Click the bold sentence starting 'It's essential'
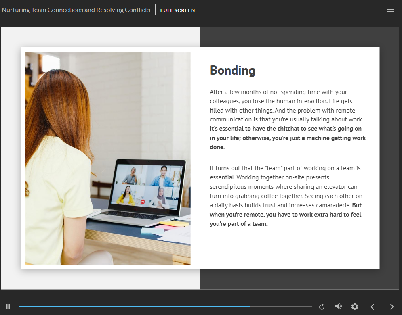The image size is (402, 315). (x=288, y=138)
